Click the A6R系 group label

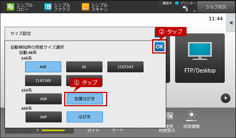click(26, 108)
